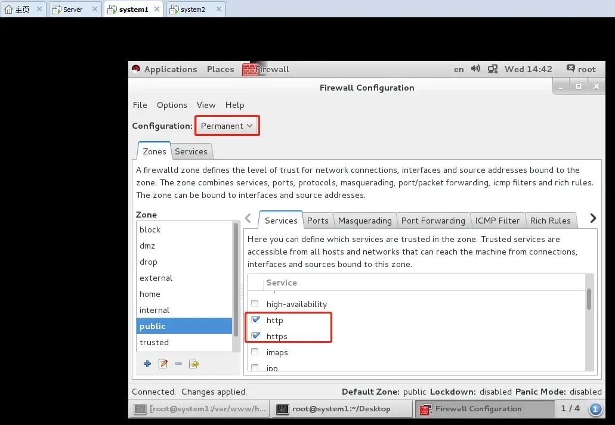Select the trusted zone

click(184, 342)
